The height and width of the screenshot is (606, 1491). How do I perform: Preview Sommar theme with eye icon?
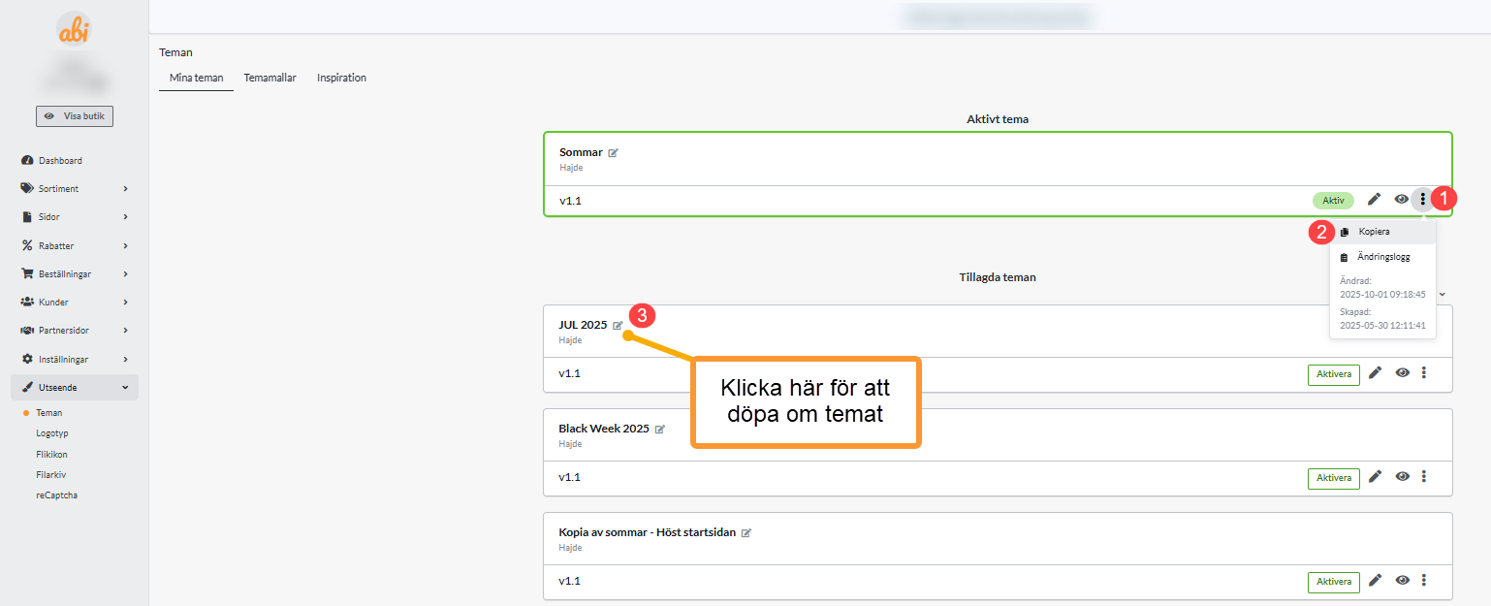[1402, 200]
